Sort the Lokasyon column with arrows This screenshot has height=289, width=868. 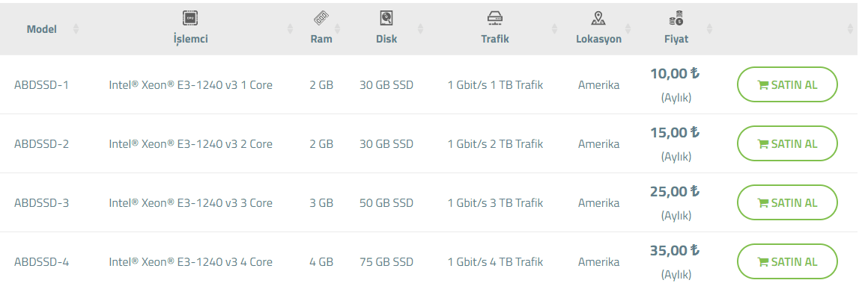click(628, 29)
